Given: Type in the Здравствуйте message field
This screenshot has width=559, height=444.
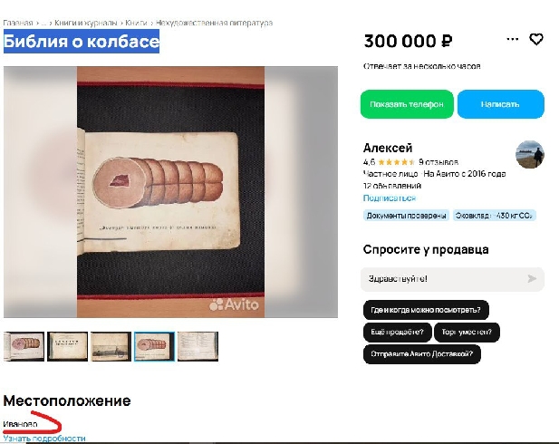Looking at the screenshot, I should coord(444,279).
